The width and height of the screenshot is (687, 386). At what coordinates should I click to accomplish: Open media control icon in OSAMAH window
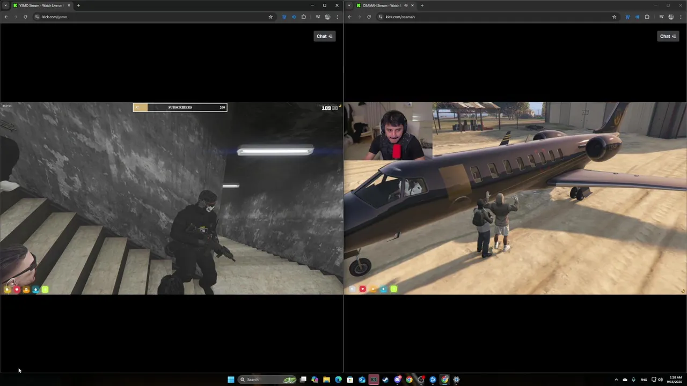click(661, 17)
